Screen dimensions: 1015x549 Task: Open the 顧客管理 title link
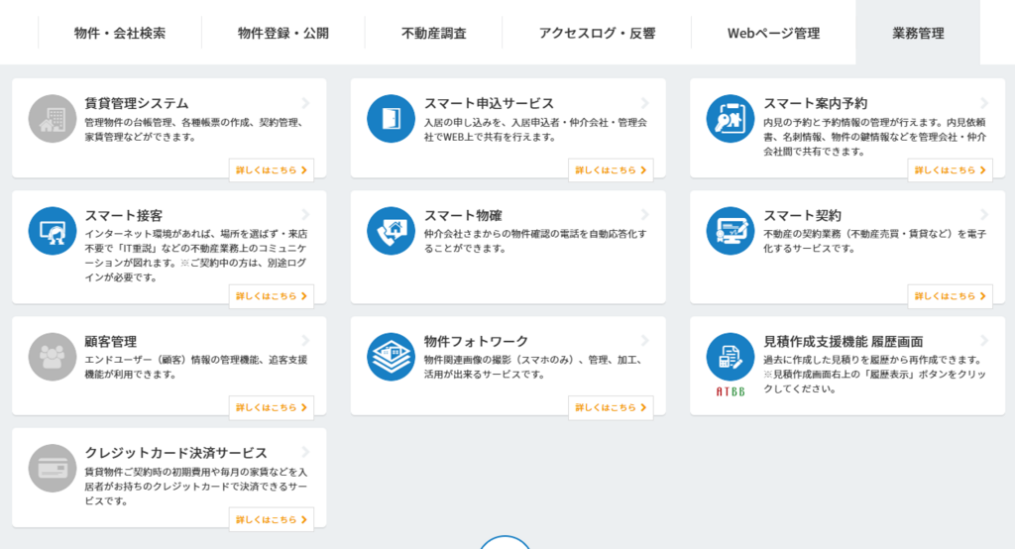[x=111, y=341]
